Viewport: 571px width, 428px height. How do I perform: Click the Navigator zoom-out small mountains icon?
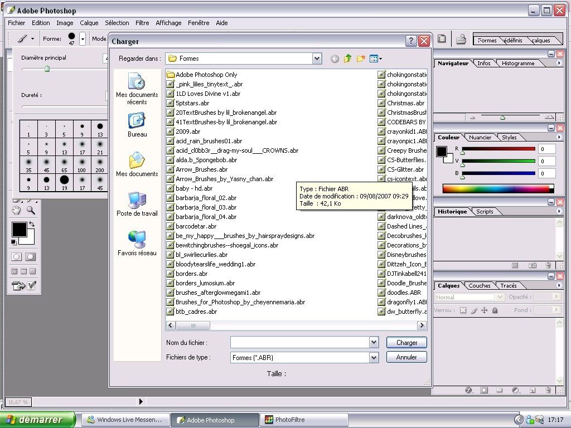[x=473, y=118]
